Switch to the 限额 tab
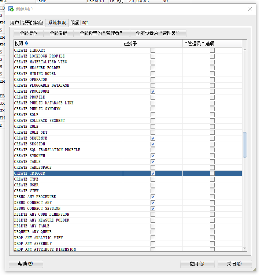 point(75,23)
